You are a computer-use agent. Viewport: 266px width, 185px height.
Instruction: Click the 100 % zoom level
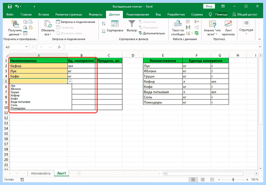(x=254, y=179)
